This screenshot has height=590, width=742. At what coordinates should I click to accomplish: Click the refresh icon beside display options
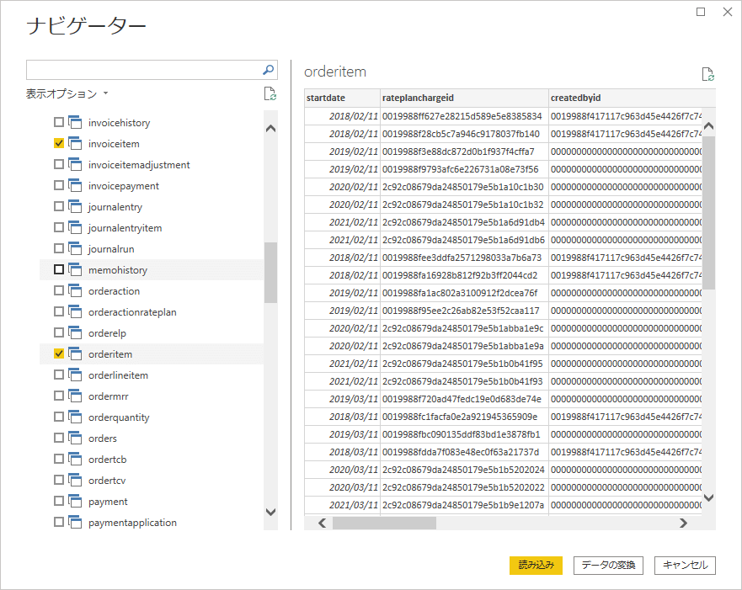(x=270, y=93)
